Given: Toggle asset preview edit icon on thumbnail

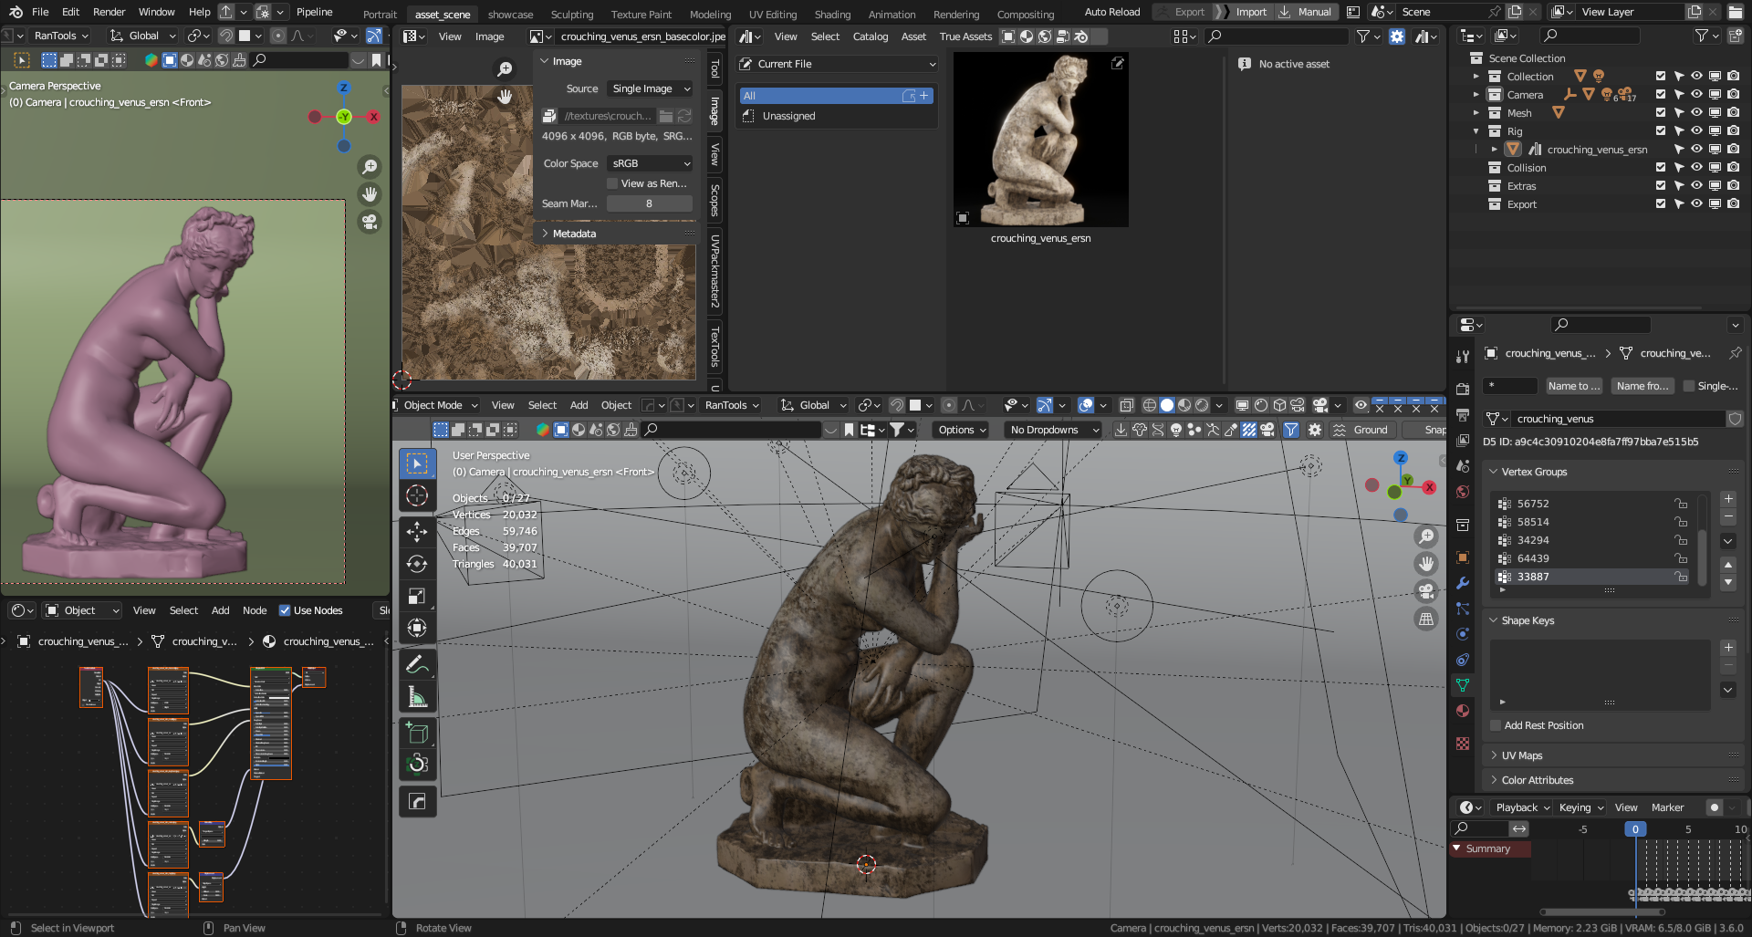Looking at the screenshot, I should pyautogui.click(x=1117, y=63).
